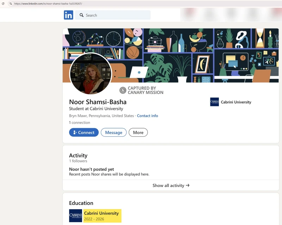Click the profile banner cover image

(171, 55)
